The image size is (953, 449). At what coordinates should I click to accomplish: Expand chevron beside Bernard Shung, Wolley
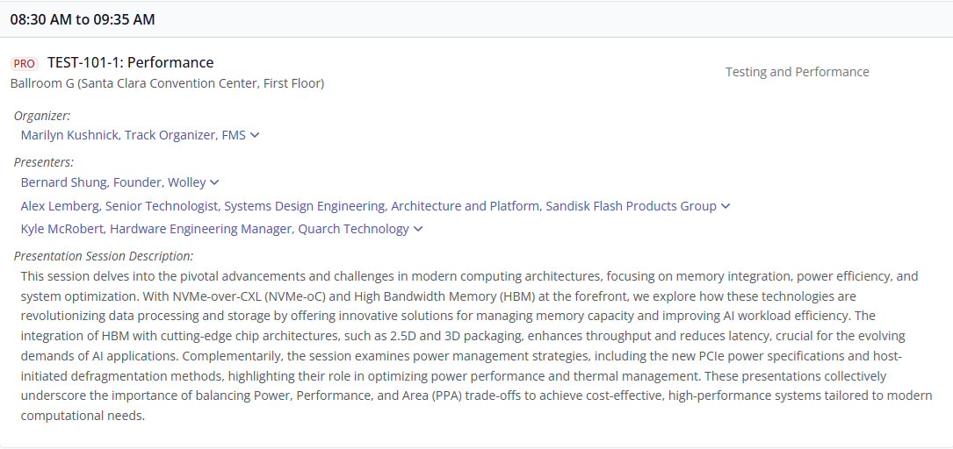[x=214, y=182]
